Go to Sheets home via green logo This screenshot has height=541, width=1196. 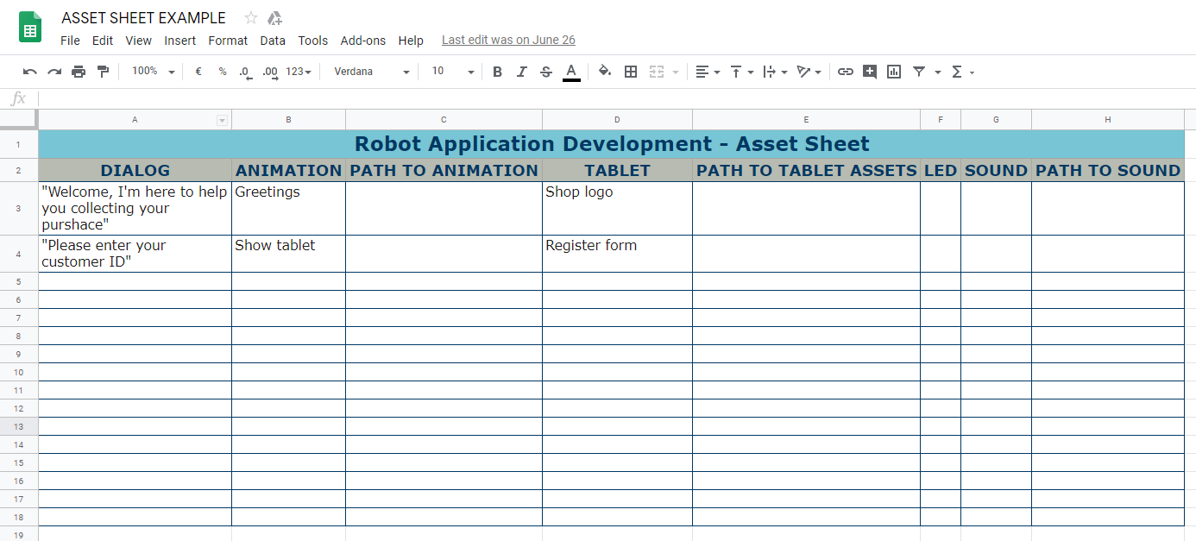coord(30,27)
